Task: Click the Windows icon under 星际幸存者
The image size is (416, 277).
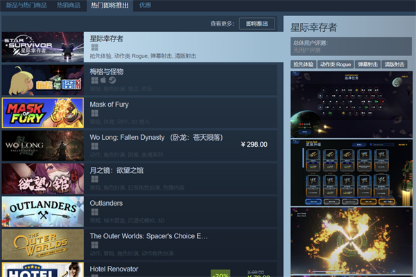Action: pos(95,48)
